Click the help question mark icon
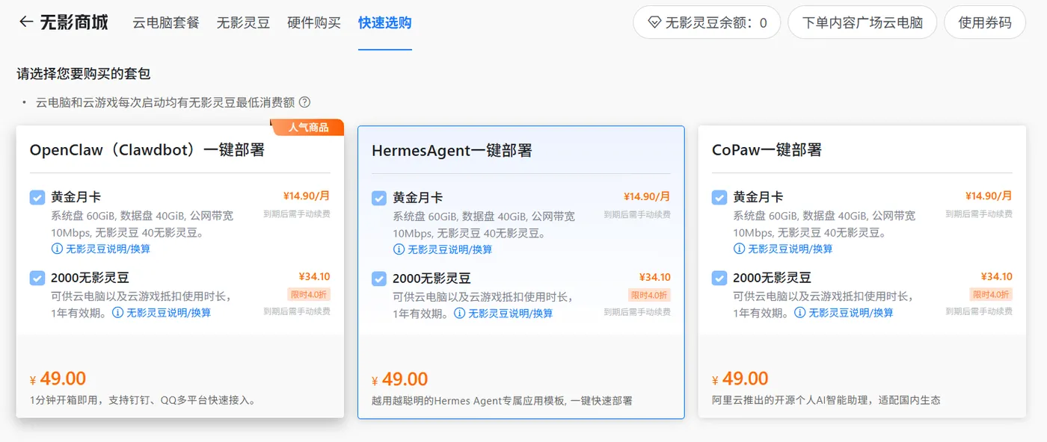 tap(304, 102)
